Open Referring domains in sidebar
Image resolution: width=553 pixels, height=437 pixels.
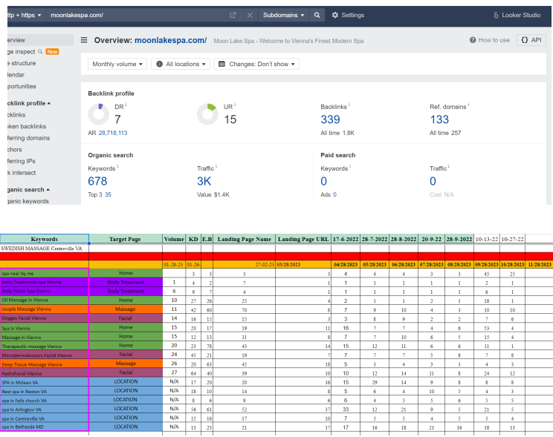click(28, 138)
